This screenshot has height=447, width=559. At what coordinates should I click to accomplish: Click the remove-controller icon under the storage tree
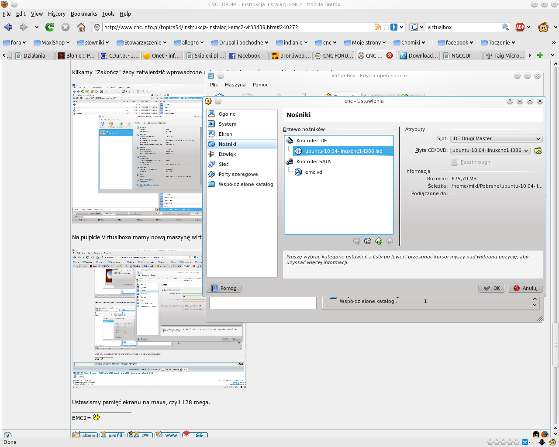tap(390, 241)
